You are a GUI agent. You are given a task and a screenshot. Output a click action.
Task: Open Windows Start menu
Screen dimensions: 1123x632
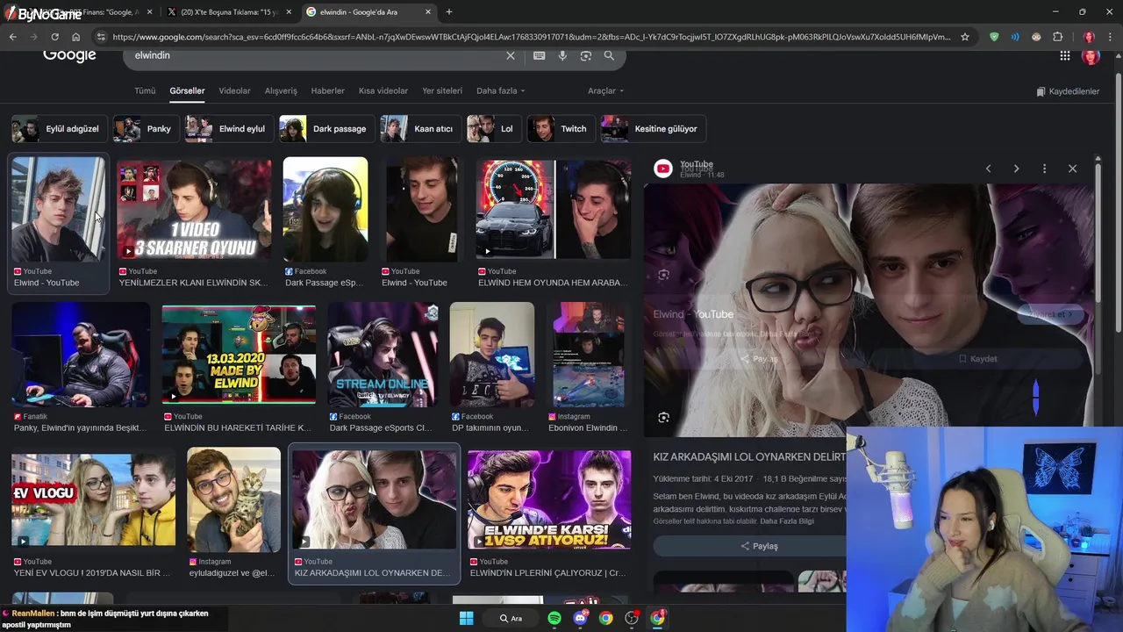click(x=467, y=618)
